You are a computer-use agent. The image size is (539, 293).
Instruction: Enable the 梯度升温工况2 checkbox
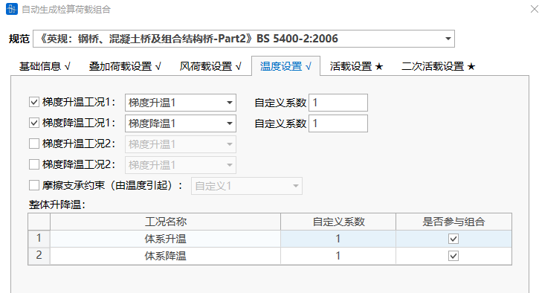34,144
